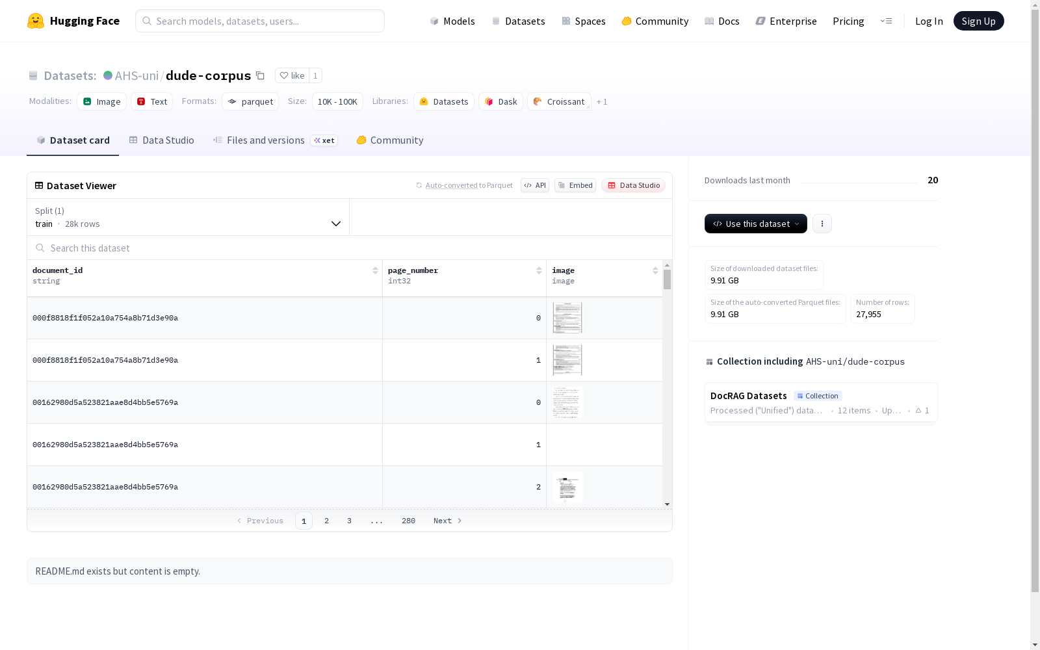Sort by document_id column arrows
This screenshot has width=1040, height=650.
(375, 270)
